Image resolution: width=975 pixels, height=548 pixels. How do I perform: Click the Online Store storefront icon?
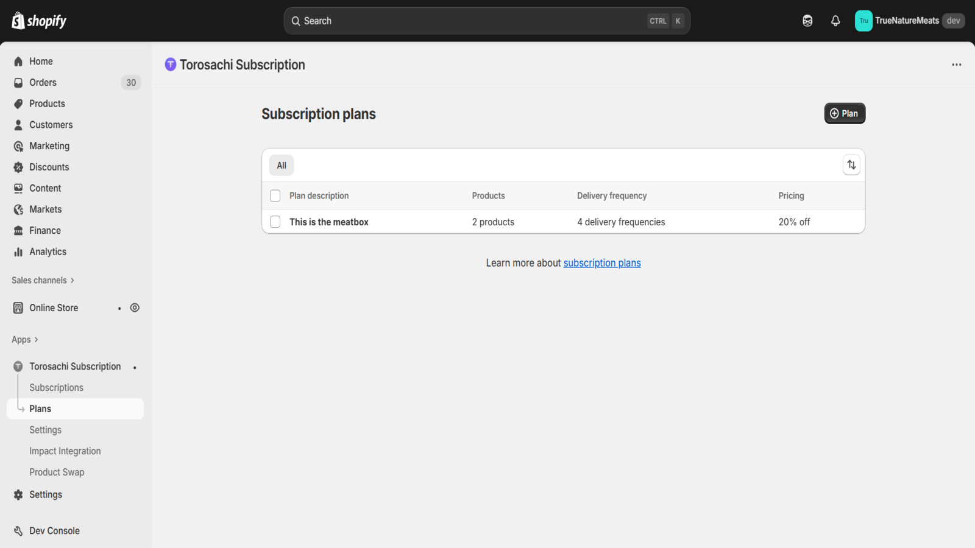[18, 308]
